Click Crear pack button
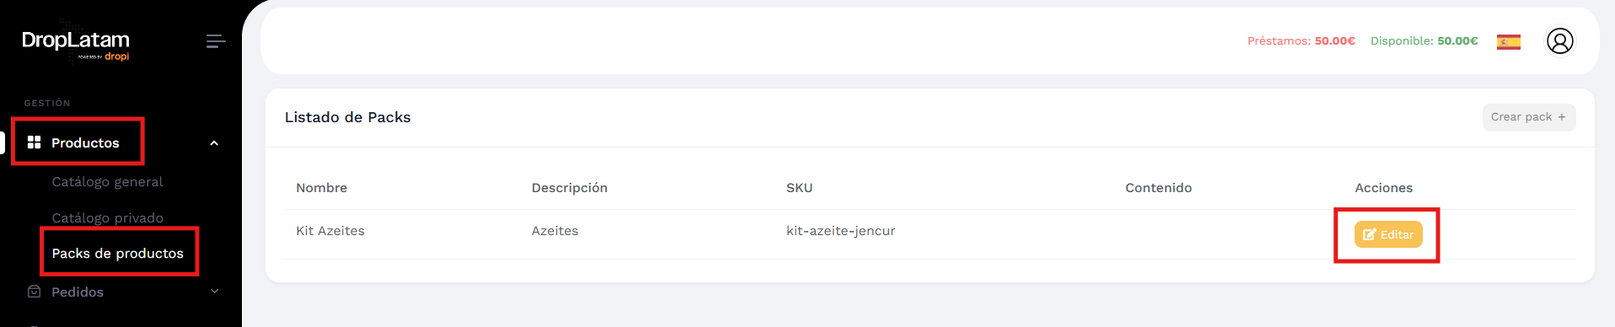This screenshot has height=327, width=1615. (1528, 117)
